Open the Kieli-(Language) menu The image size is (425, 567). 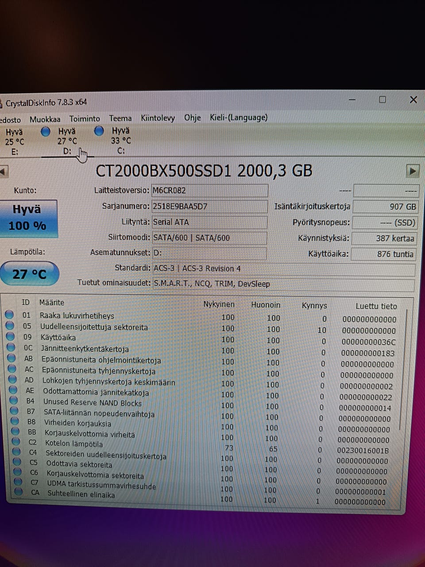click(239, 117)
